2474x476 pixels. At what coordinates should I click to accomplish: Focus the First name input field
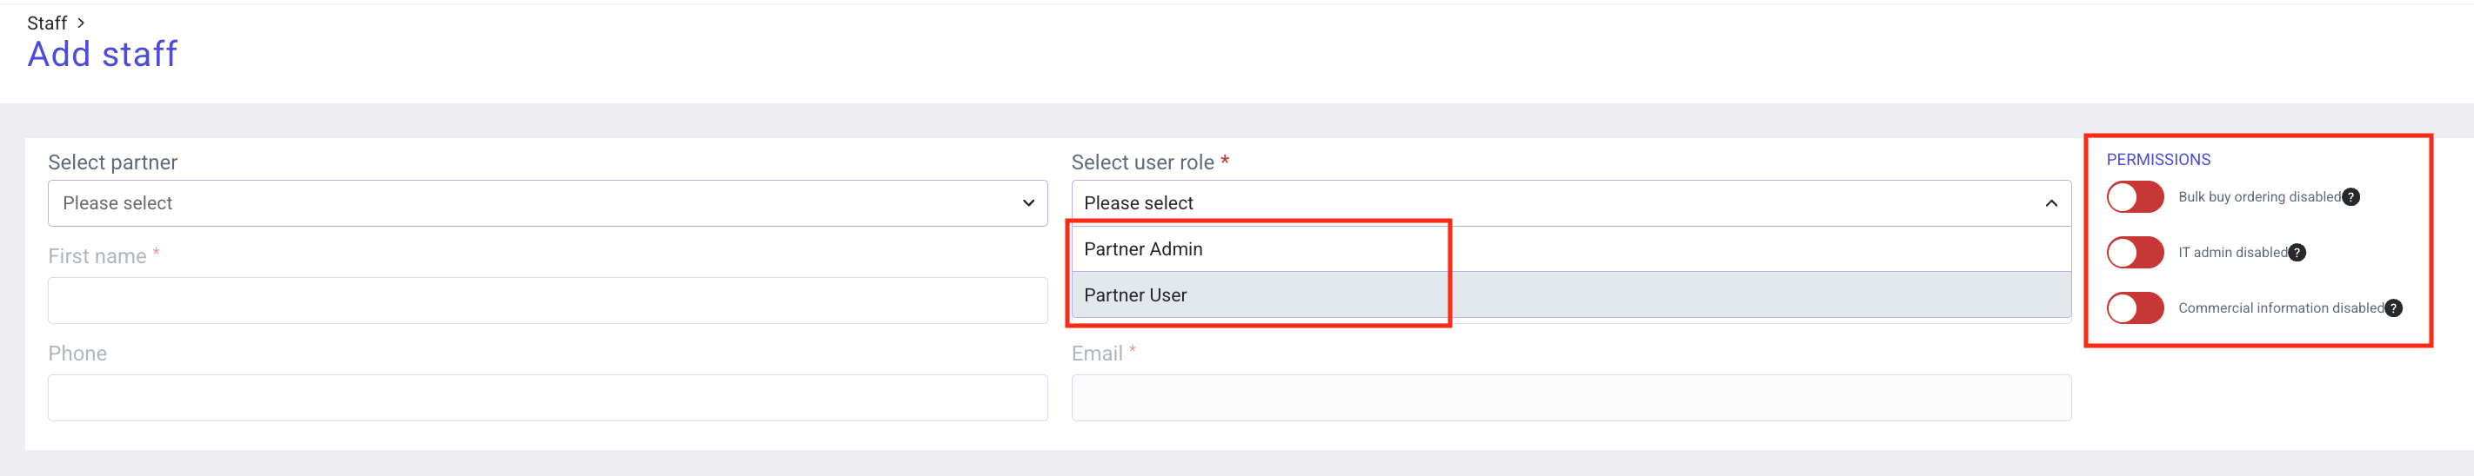click(x=547, y=301)
